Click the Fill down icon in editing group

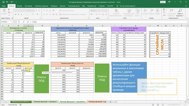164,12
